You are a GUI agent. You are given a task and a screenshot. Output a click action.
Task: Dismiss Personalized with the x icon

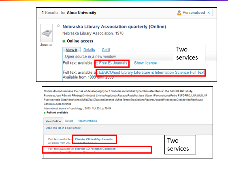[209, 13]
